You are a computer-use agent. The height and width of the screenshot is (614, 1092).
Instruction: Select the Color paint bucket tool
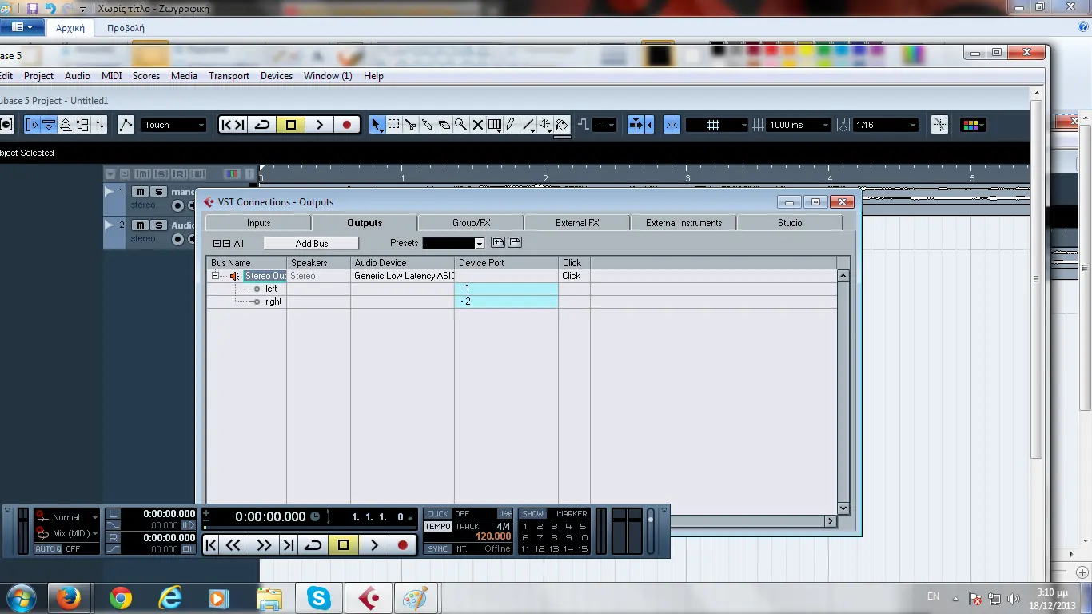pyautogui.click(x=562, y=125)
